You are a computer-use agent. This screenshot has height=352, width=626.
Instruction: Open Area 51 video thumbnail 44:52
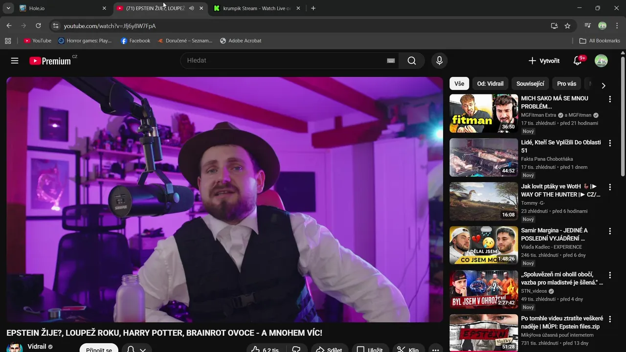(x=484, y=157)
